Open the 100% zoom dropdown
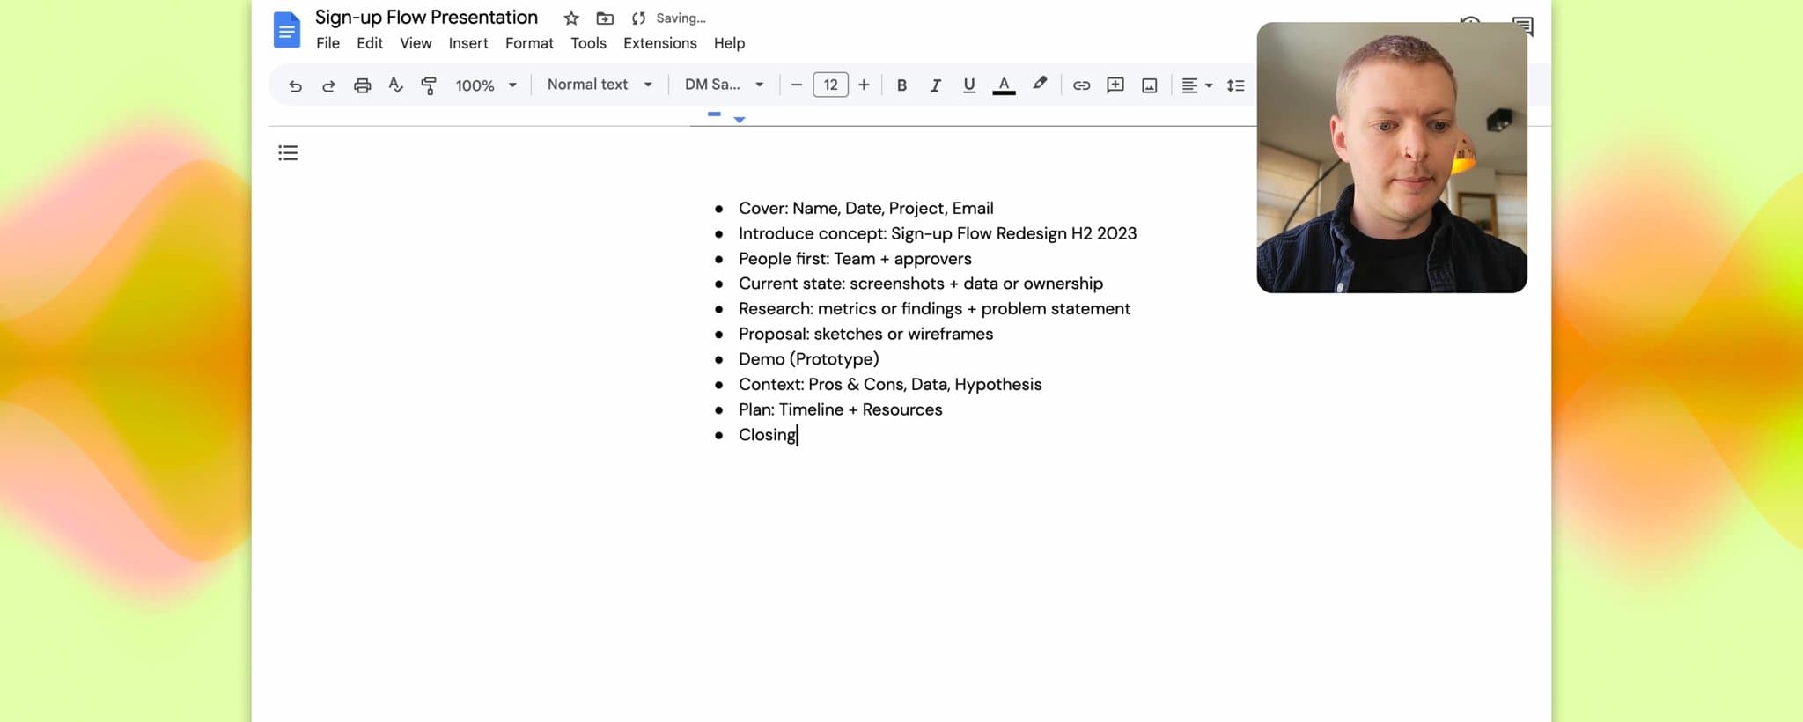1803x722 pixels. pyautogui.click(x=485, y=85)
